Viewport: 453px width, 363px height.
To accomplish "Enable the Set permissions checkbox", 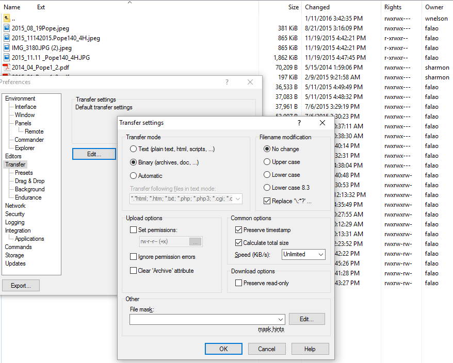I will (134, 230).
